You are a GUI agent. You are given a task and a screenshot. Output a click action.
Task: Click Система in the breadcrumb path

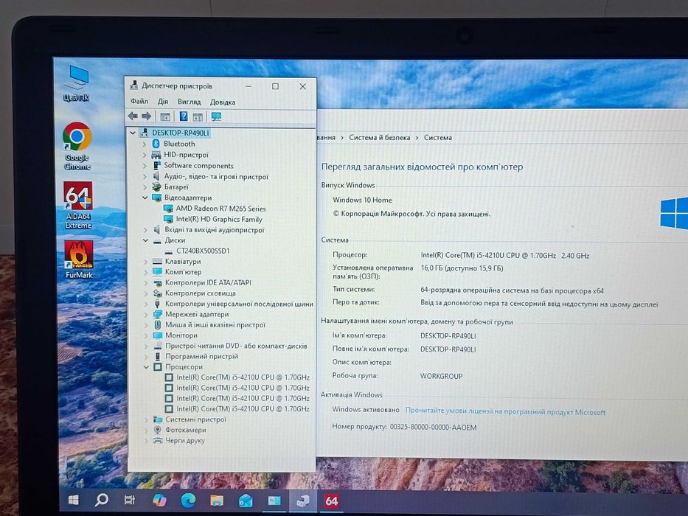pos(438,137)
